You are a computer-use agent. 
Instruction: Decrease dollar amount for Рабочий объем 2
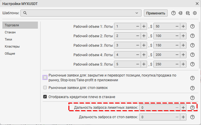177,36
